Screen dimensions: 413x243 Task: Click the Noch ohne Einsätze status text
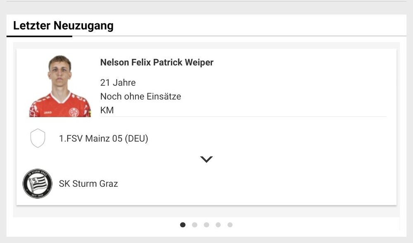[x=141, y=96]
